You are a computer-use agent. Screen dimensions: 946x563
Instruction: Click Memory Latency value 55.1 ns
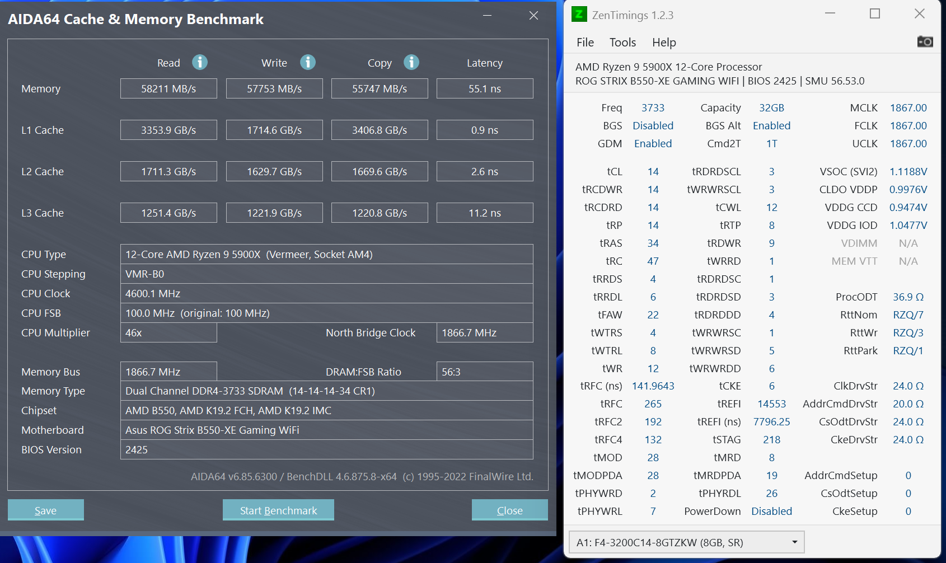coord(485,88)
